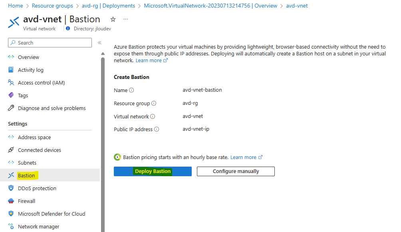401x232 pixels.
Task: Click the Settings section heading
Action: tap(18, 124)
